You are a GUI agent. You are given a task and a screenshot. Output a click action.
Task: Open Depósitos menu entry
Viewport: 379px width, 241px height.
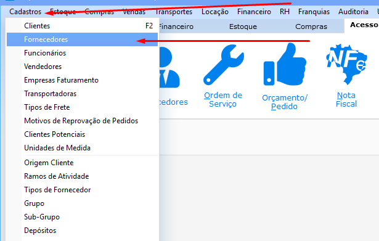click(82, 231)
